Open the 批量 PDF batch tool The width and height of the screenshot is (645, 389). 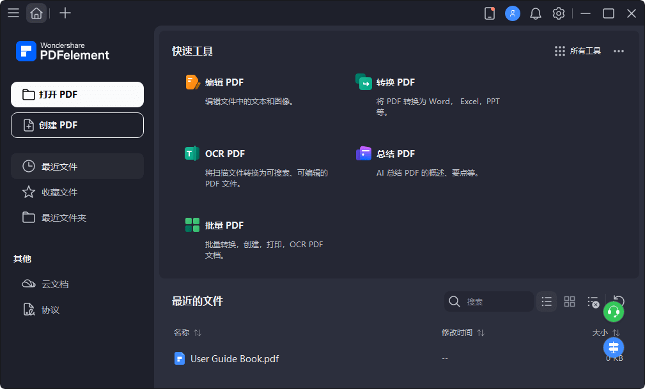[x=225, y=225]
